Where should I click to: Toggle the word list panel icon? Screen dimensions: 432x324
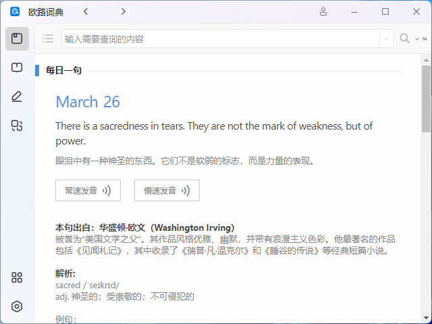pos(48,38)
